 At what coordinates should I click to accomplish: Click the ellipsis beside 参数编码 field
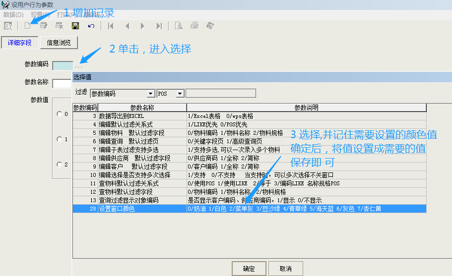[x=79, y=65]
